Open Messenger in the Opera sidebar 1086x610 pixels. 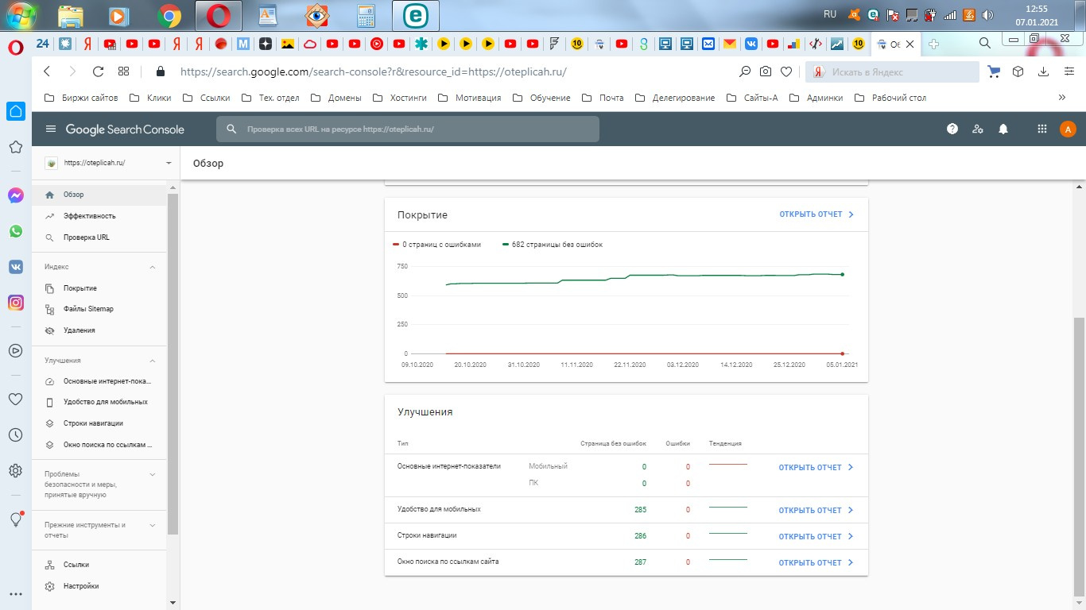[x=15, y=195]
